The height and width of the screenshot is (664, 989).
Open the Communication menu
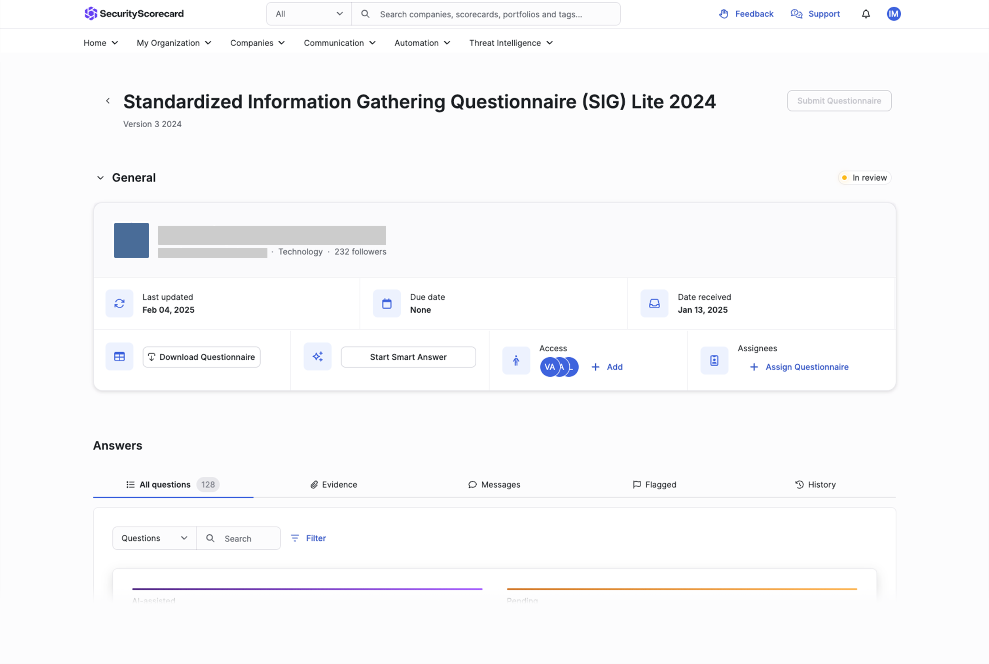(340, 43)
